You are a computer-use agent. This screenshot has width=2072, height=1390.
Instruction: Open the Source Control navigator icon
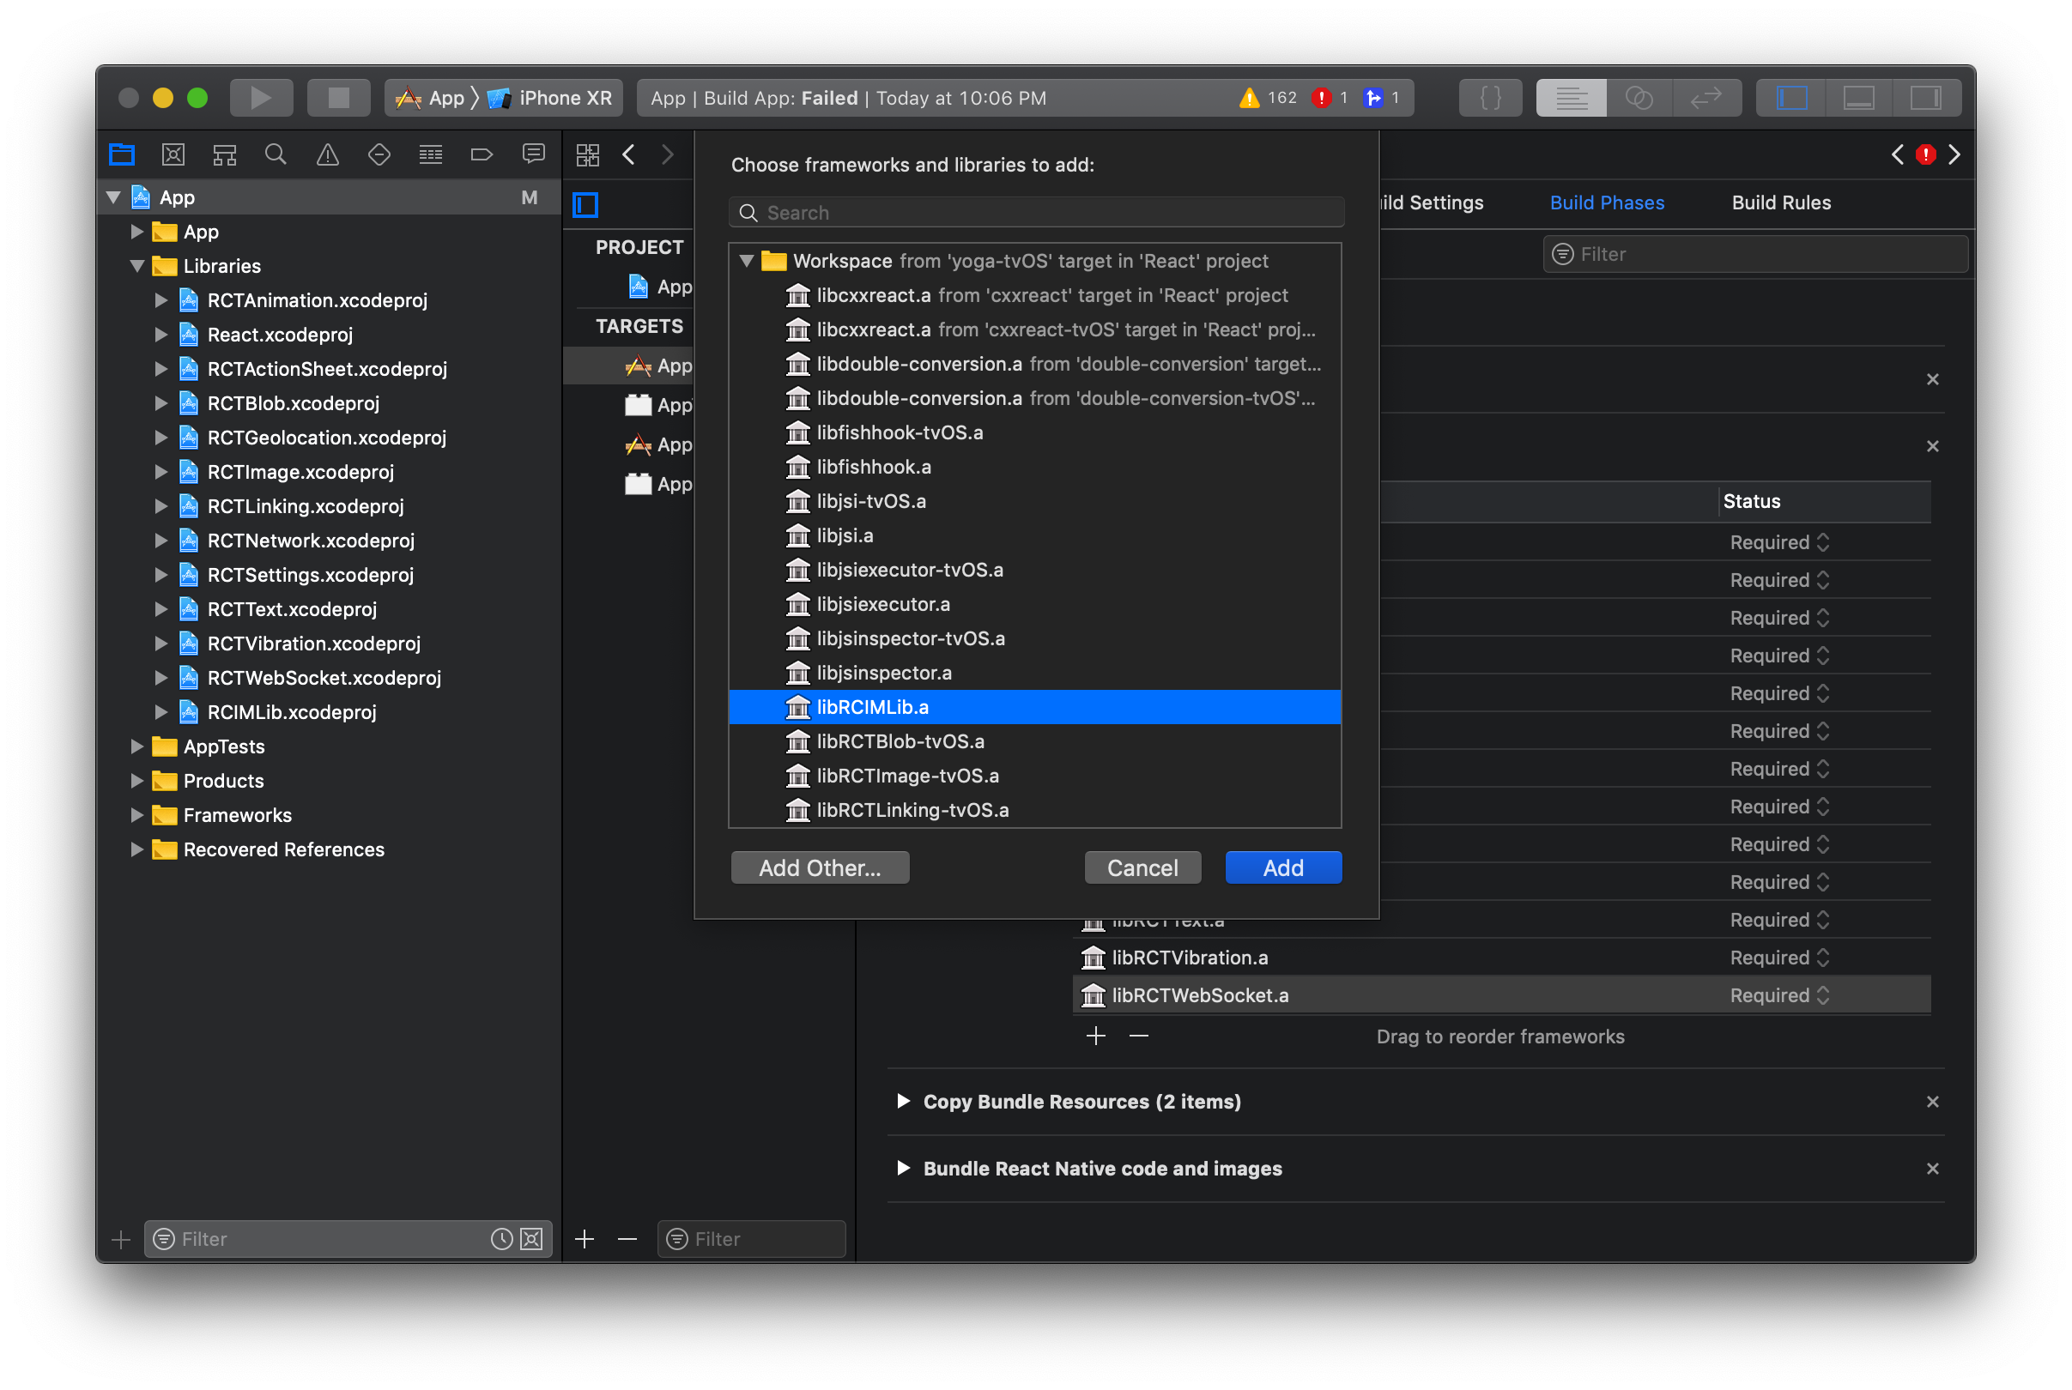tap(173, 155)
